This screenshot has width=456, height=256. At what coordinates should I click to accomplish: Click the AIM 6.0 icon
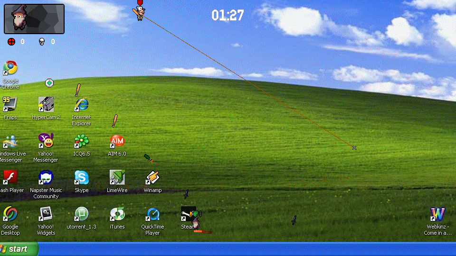tap(117, 141)
